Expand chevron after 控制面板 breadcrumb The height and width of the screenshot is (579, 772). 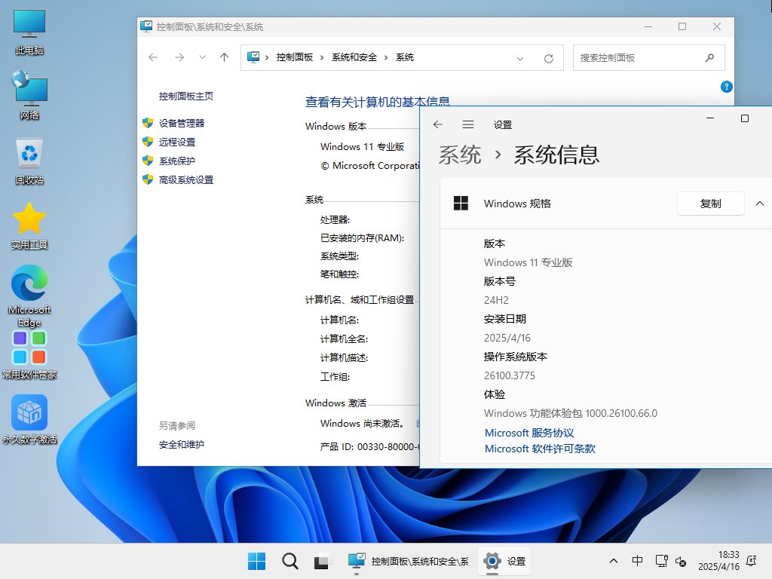322,57
